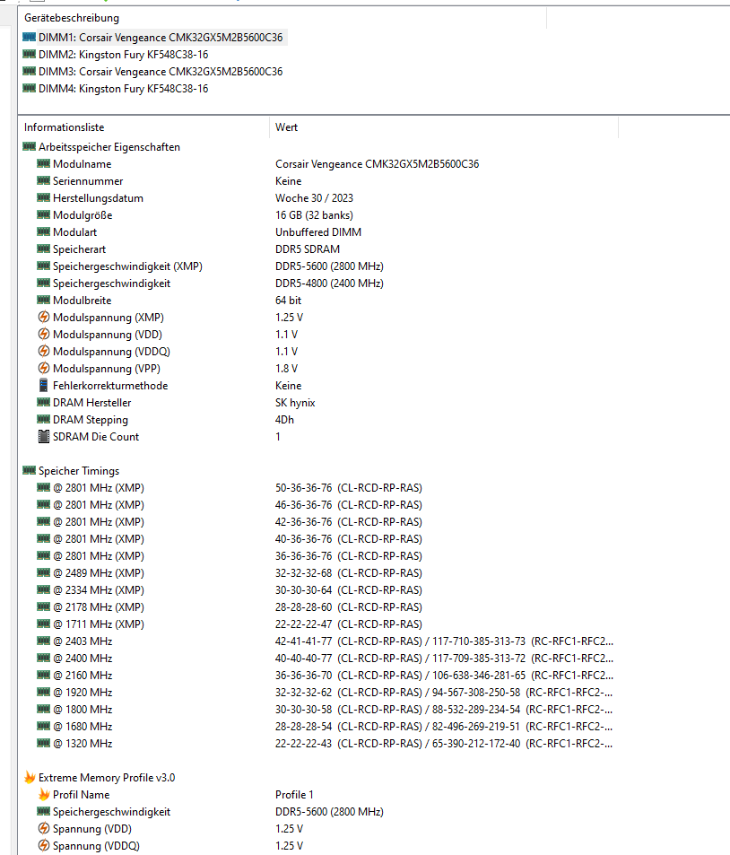
Task: Click the value 4Dh
Action: tap(284, 420)
